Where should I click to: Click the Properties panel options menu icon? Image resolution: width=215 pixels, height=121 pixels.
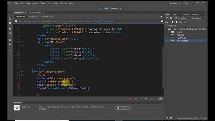tap(162, 103)
